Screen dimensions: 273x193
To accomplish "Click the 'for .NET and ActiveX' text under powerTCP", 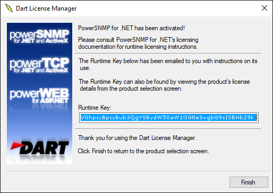I will (41, 71).
